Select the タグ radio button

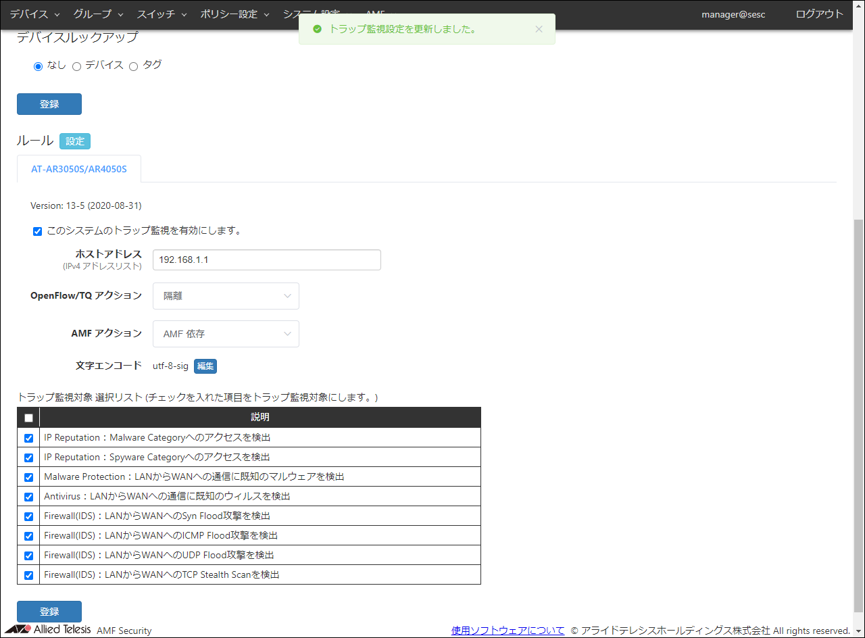point(133,66)
